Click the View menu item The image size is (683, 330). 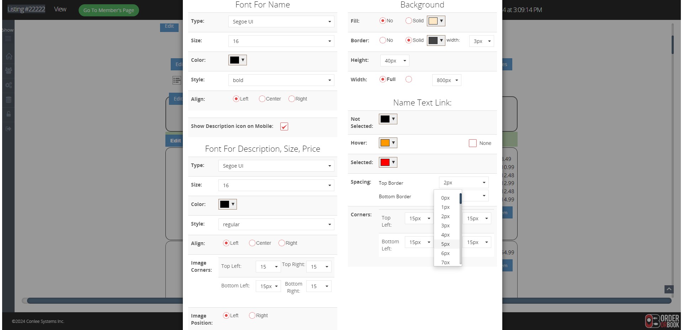pos(60,9)
